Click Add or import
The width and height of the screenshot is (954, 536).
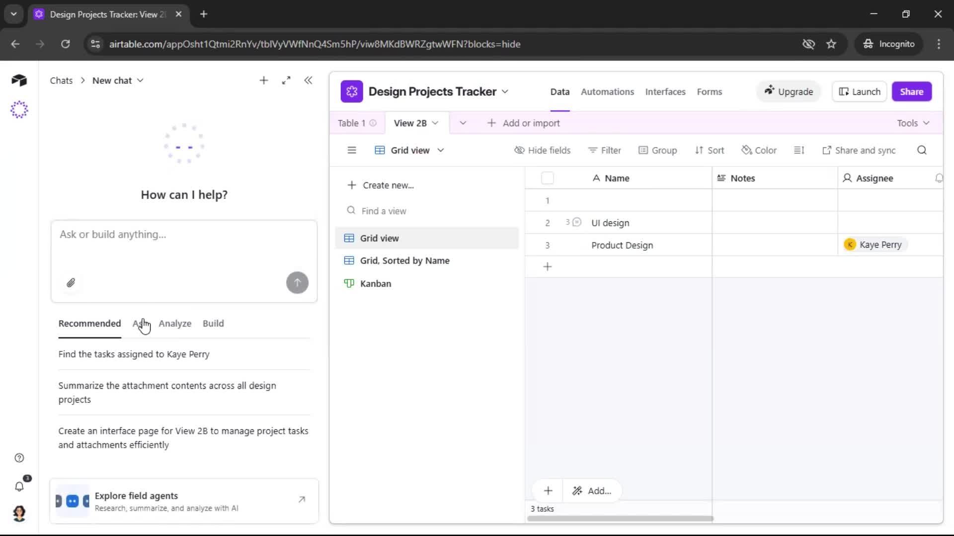click(523, 123)
